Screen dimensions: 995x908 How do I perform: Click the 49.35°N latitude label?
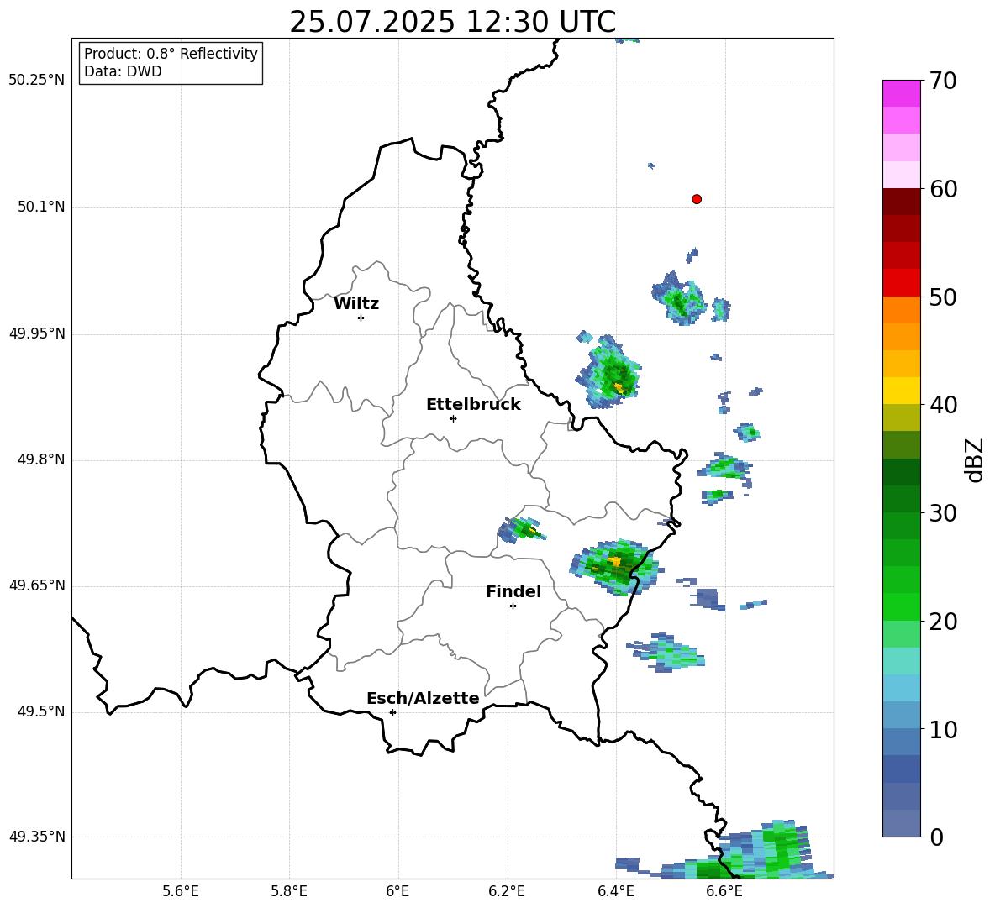[37, 837]
